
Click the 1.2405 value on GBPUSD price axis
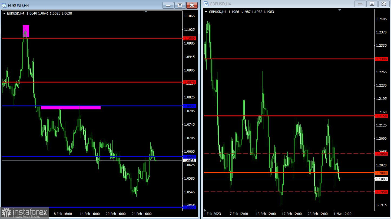(382, 19)
